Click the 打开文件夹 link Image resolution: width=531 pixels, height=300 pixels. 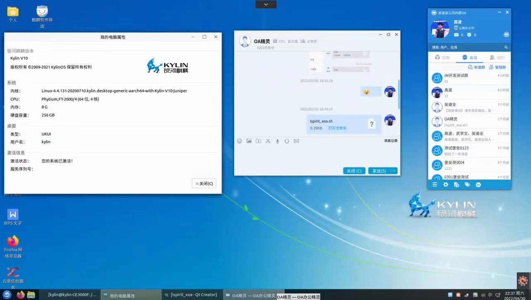coord(337,128)
